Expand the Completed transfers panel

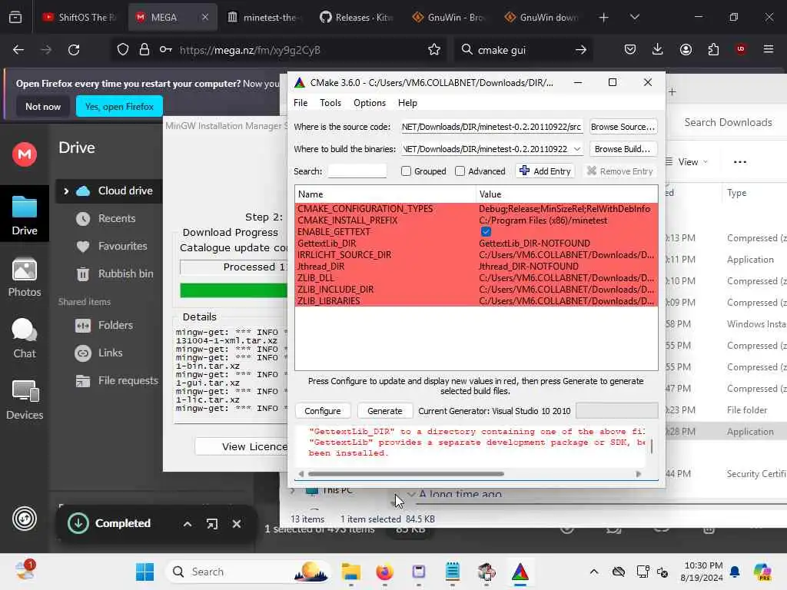(188, 524)
